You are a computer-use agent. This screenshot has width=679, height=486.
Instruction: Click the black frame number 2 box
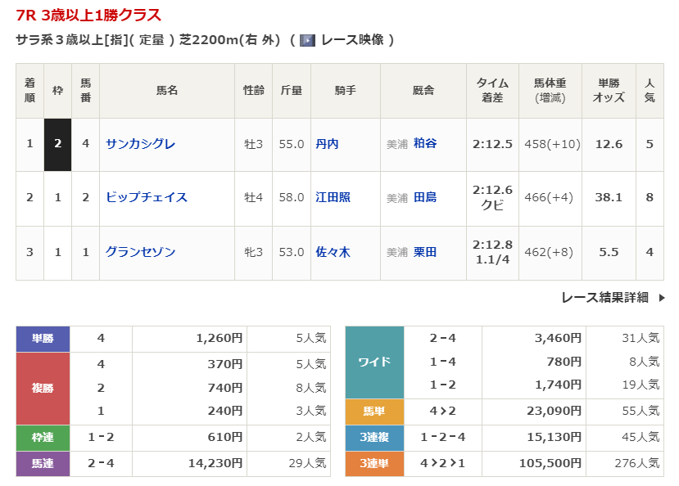tap(57, 144)
